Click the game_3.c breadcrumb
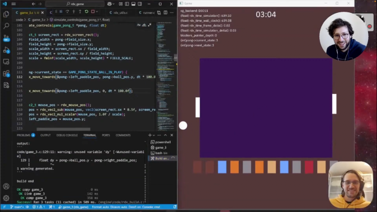 37,20
